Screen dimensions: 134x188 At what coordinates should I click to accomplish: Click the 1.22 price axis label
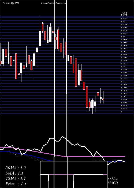click(124, 78)
